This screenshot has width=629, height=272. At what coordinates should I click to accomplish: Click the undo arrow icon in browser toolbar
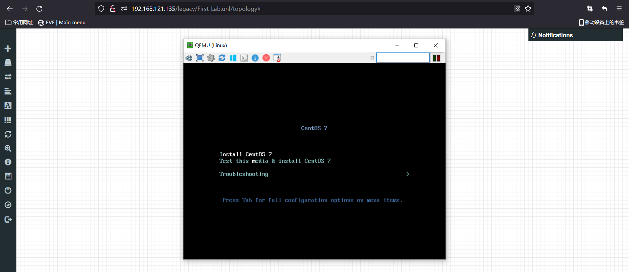tap(604, 9)
